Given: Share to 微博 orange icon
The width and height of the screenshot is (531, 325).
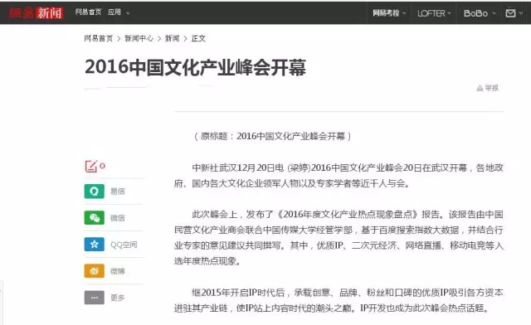Looking at the screenshot, I should 94,271.
